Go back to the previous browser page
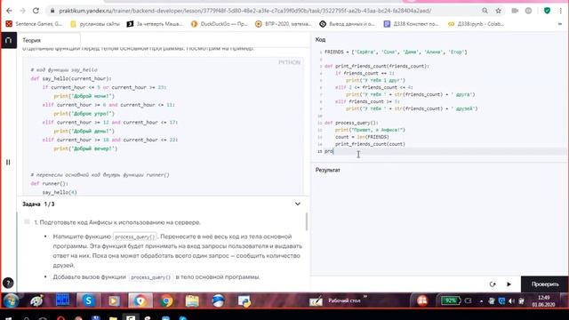Viewport: 569px width, 320px height. (9, 11)
